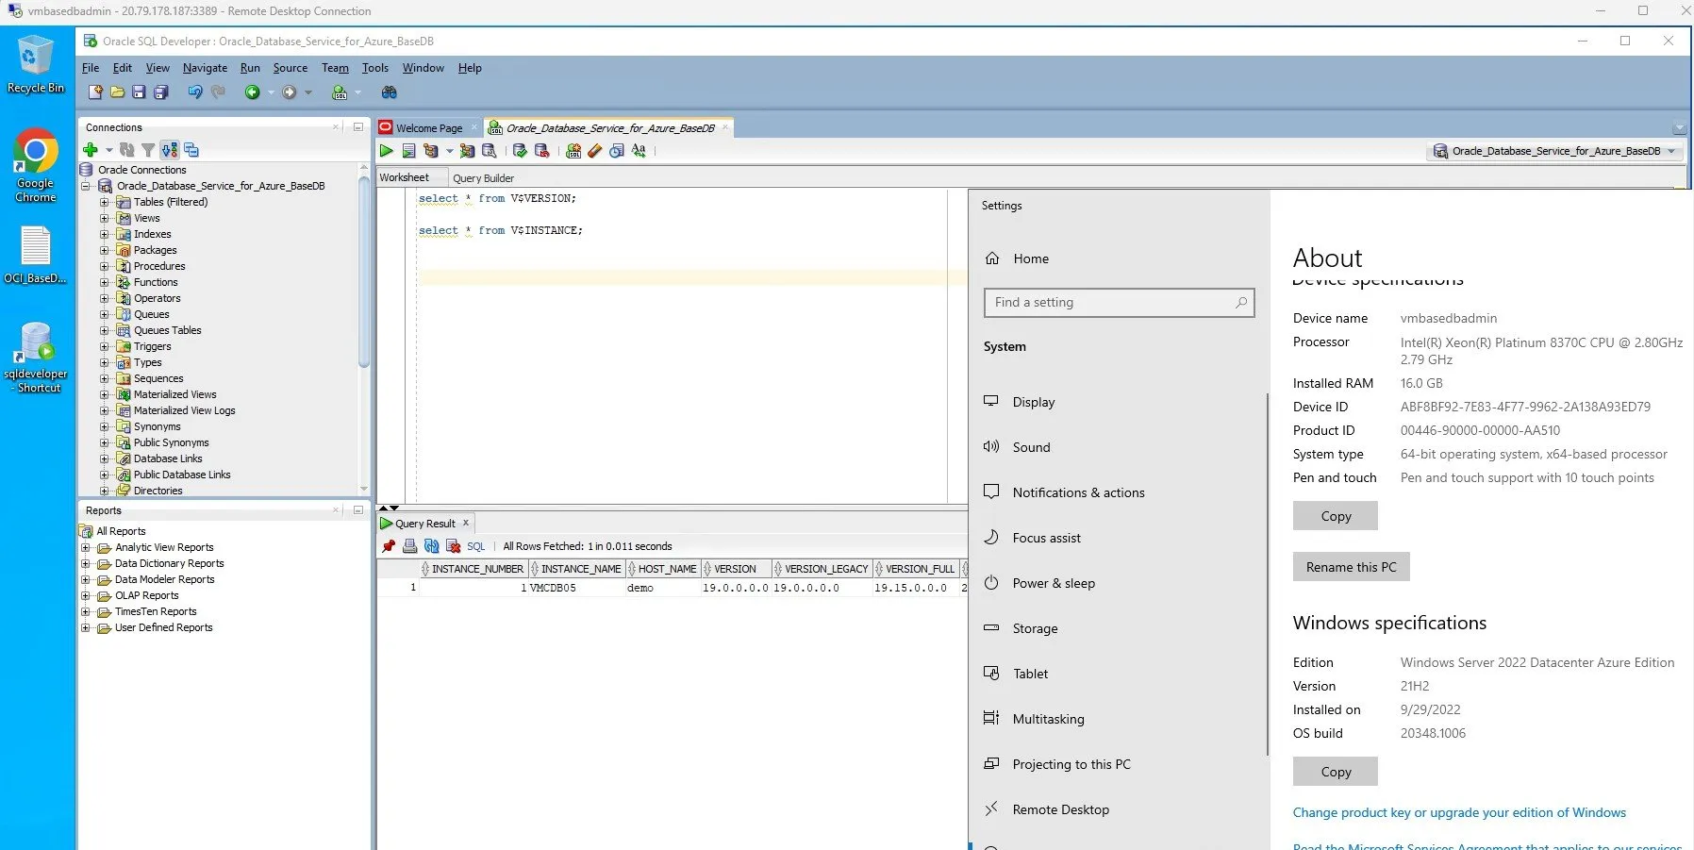The height and width of the screenshot is (850, 1694).
Task: Click the green Back navigation icon
Action: click(x=252, y=92)
